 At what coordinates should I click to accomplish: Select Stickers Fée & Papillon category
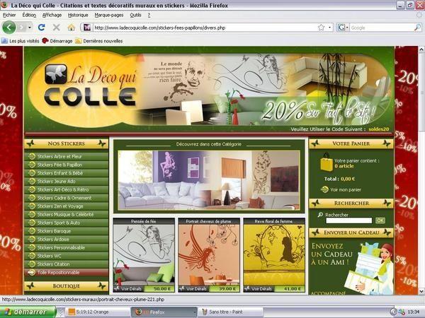point(66,165)
